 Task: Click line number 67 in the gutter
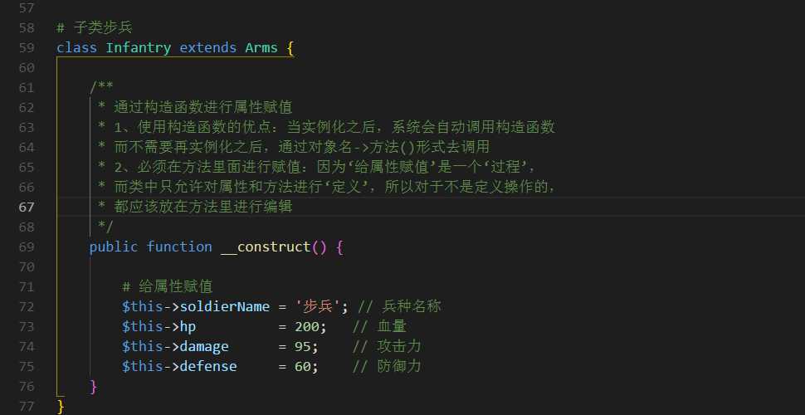[27, 207]
